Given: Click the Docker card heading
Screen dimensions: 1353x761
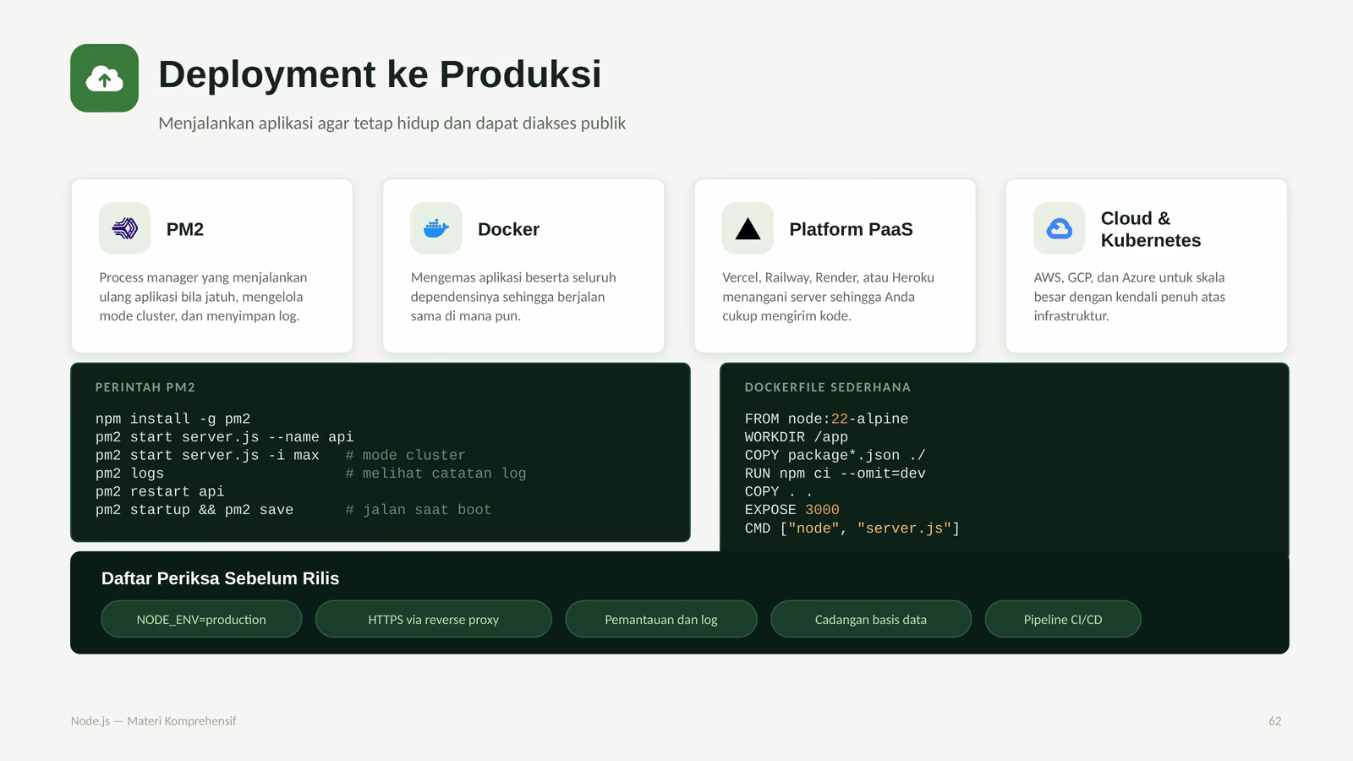Looking at the screenshot, I should pos(508,229).
